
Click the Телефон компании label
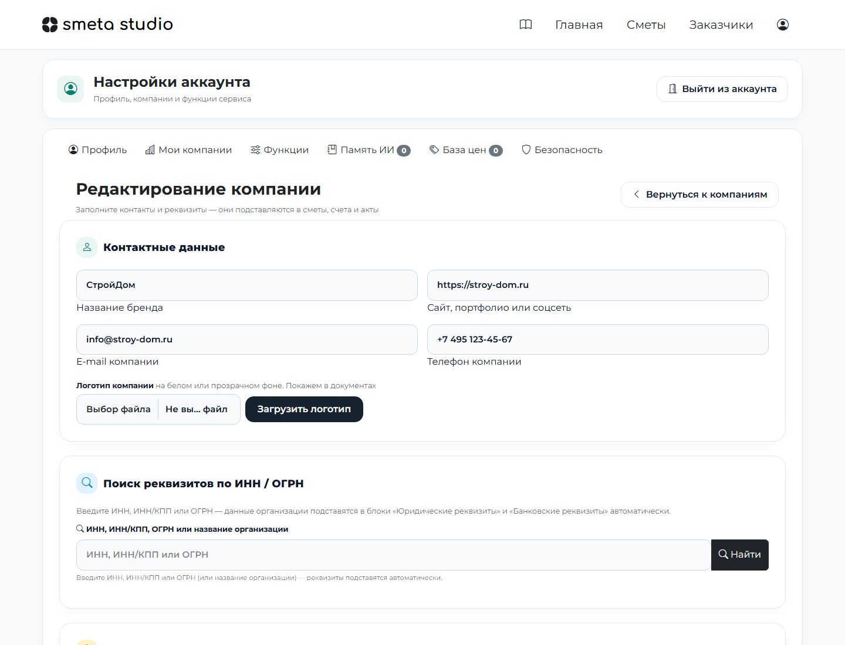(474, 362)
